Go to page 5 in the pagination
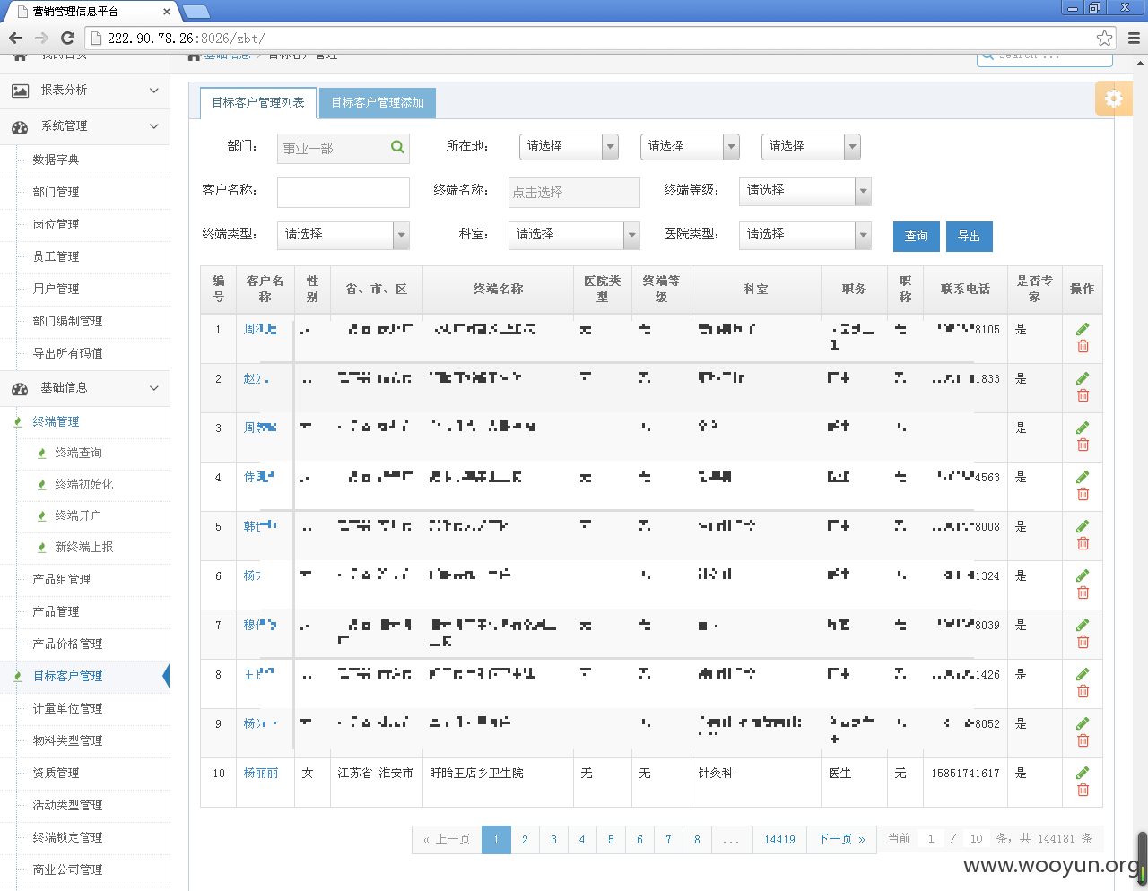The image size is (1148, 891). [x=611, y=840]
